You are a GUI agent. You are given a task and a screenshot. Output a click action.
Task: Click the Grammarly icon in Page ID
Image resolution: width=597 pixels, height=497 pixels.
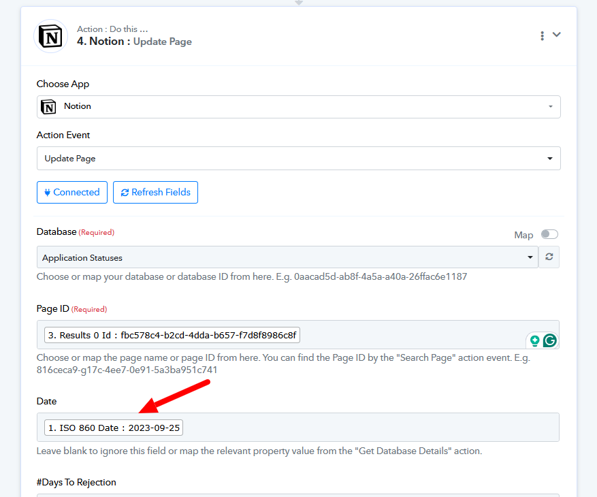(550, 340)
